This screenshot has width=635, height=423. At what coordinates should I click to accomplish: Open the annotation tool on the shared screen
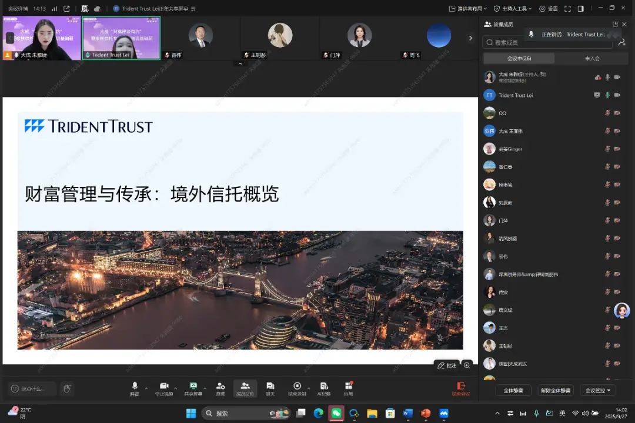tap(447, 365)
